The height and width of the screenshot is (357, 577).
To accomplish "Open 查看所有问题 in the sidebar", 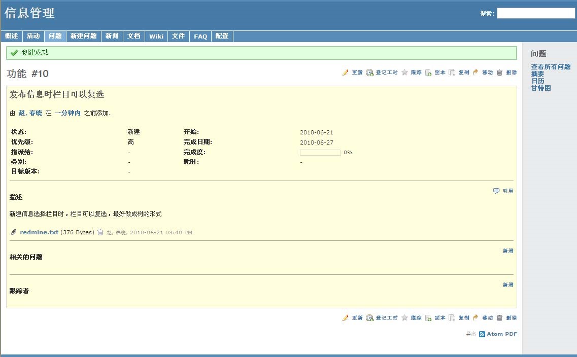I will pyautogui.click(x=551, y=67).
